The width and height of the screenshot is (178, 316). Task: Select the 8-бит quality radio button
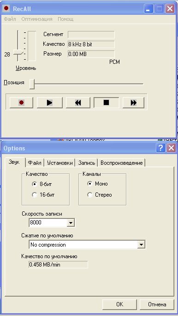pos(35,184)
